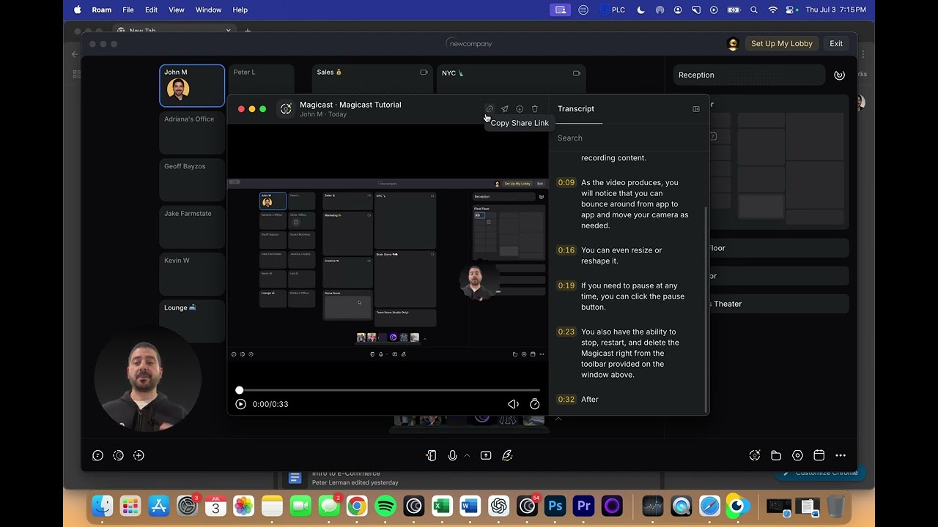Launch Spotify from the Dock

point(385,506)
